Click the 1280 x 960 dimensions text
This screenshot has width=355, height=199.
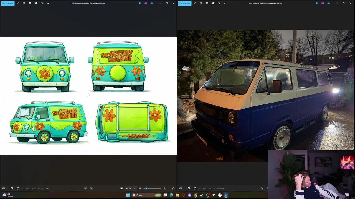coord(207,188)
